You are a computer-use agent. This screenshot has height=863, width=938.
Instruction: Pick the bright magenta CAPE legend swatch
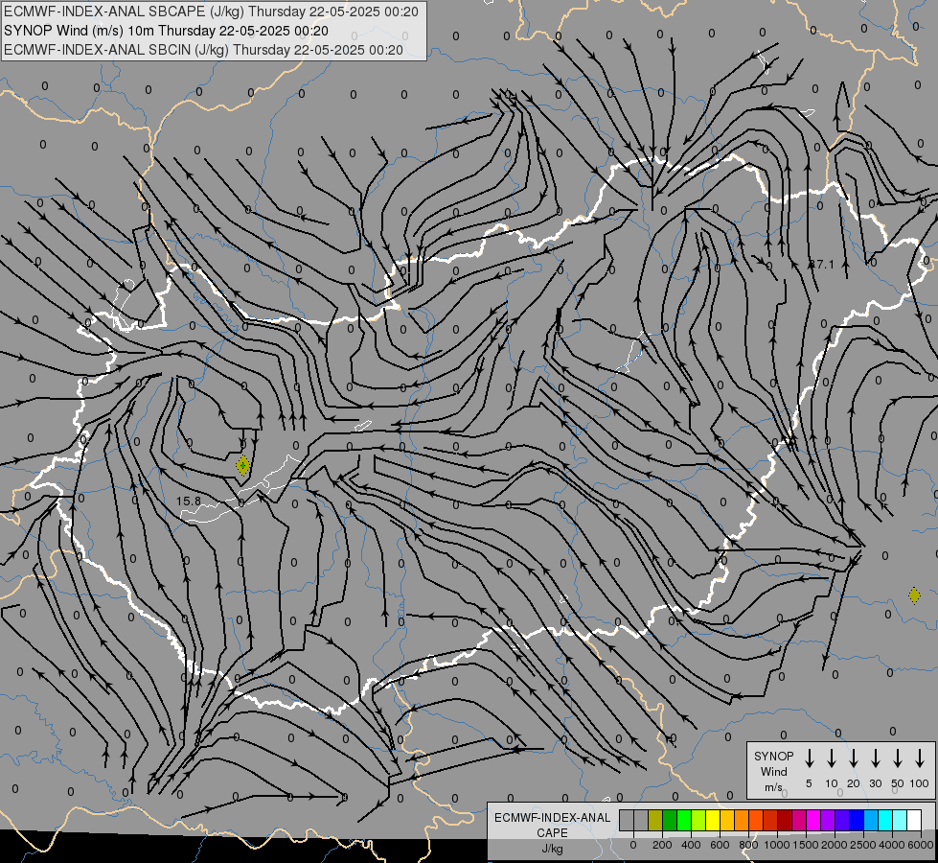click(x=814, y=821)
